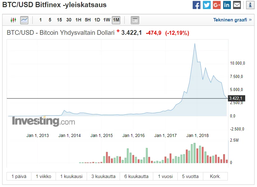Screen dimensions: 257x187
Task: Choose the 5H interval
Action: 88,20
